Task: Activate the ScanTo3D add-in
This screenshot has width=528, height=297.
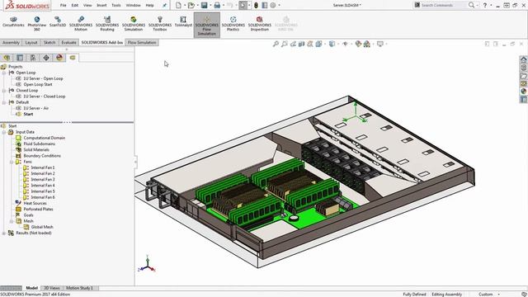Action: 58,22
